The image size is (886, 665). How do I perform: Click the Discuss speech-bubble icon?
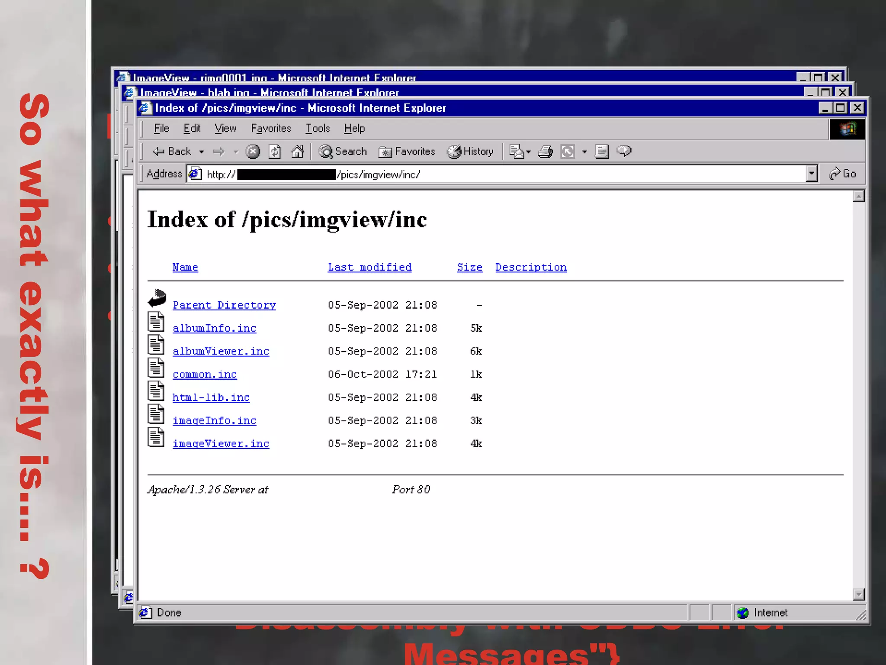click(624, 151)
